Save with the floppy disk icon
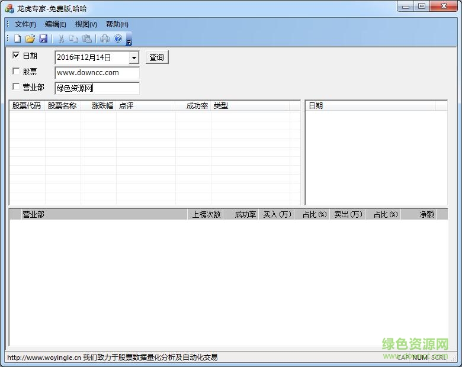 (x=43, y=38)
